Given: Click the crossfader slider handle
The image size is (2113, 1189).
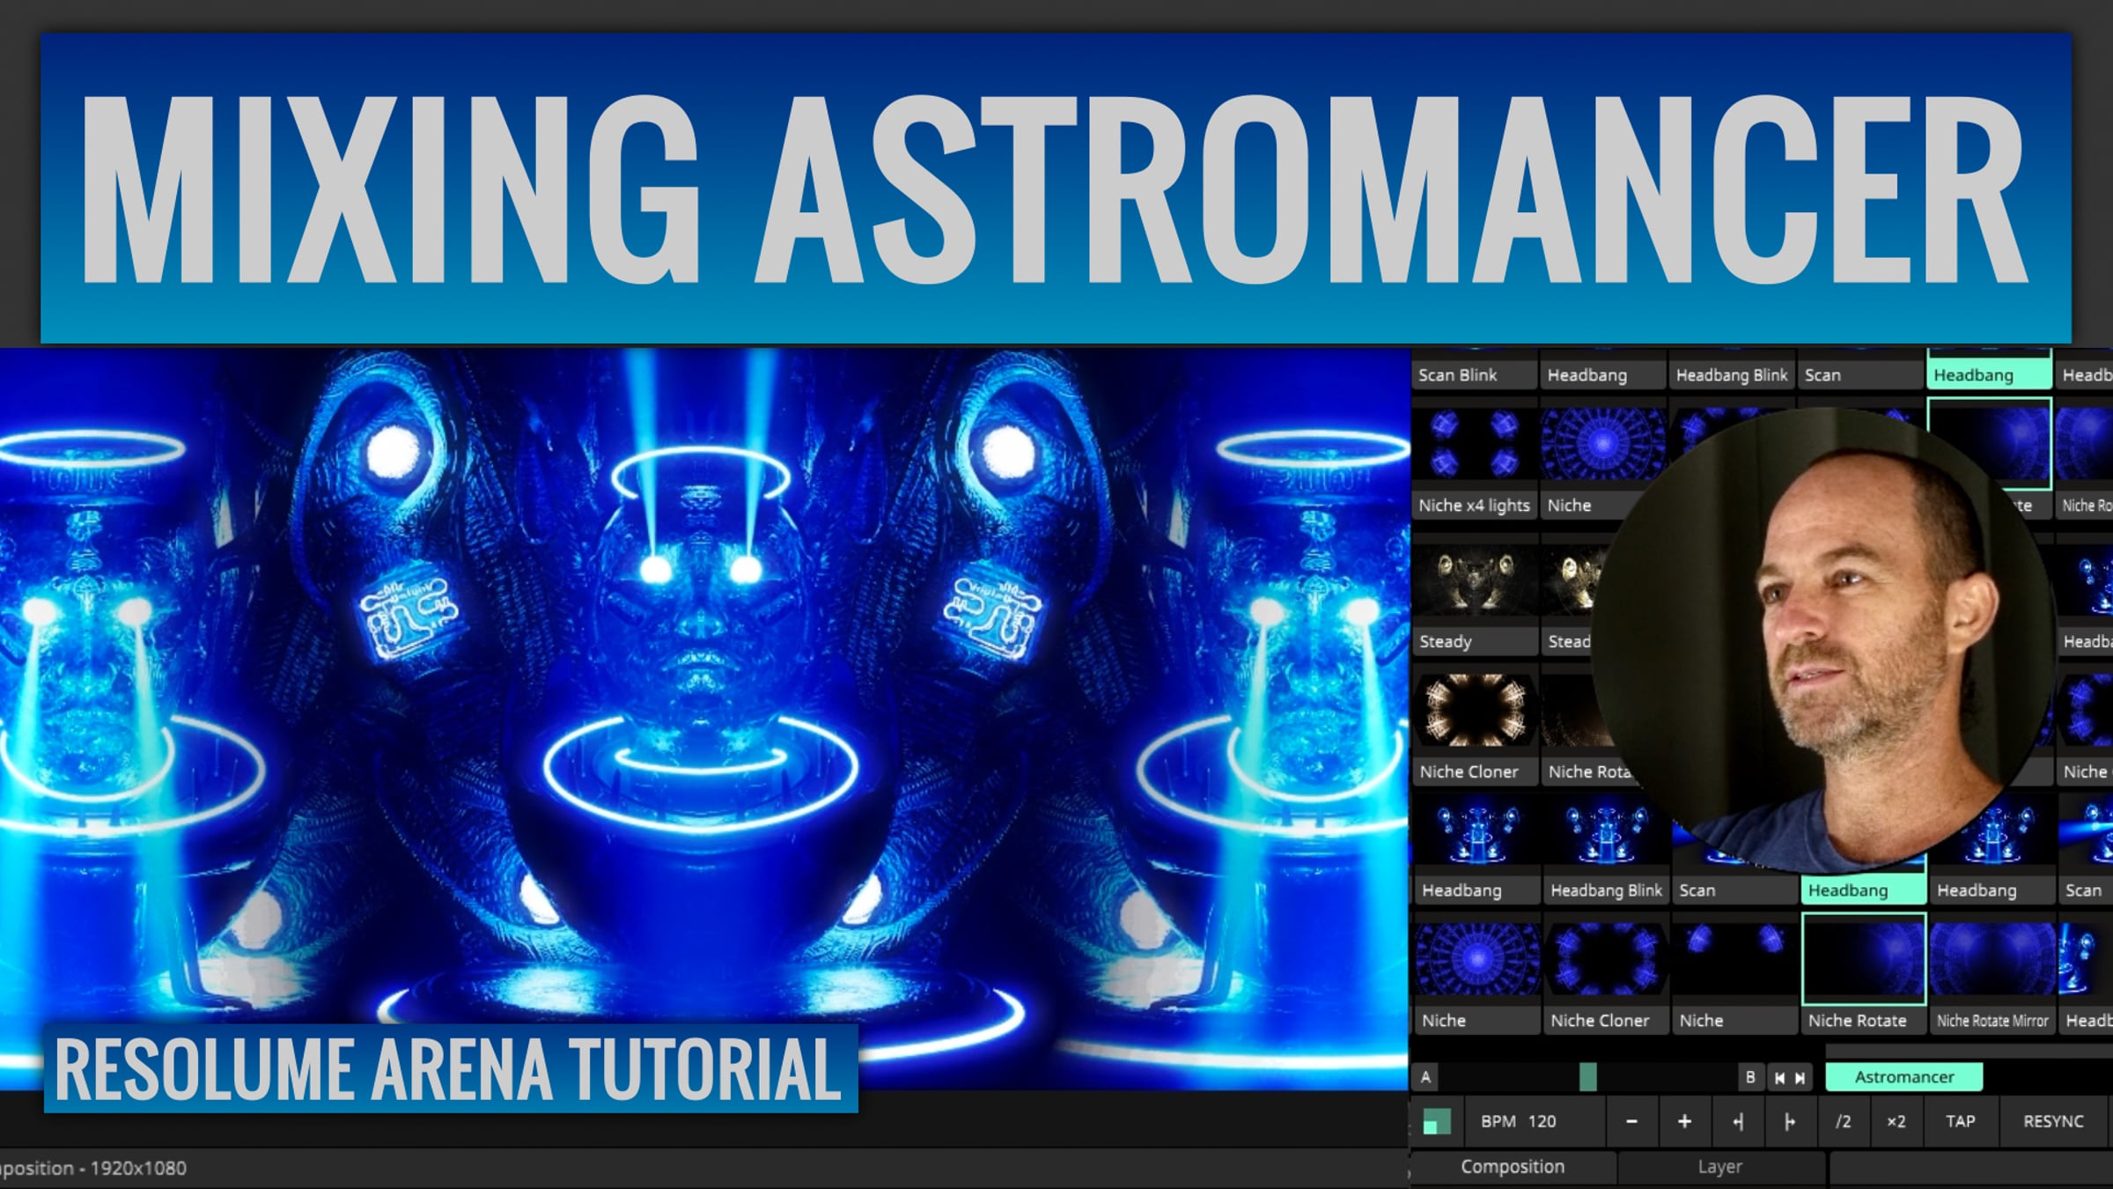Looking at the screenshot, I should (1587, 1077).
